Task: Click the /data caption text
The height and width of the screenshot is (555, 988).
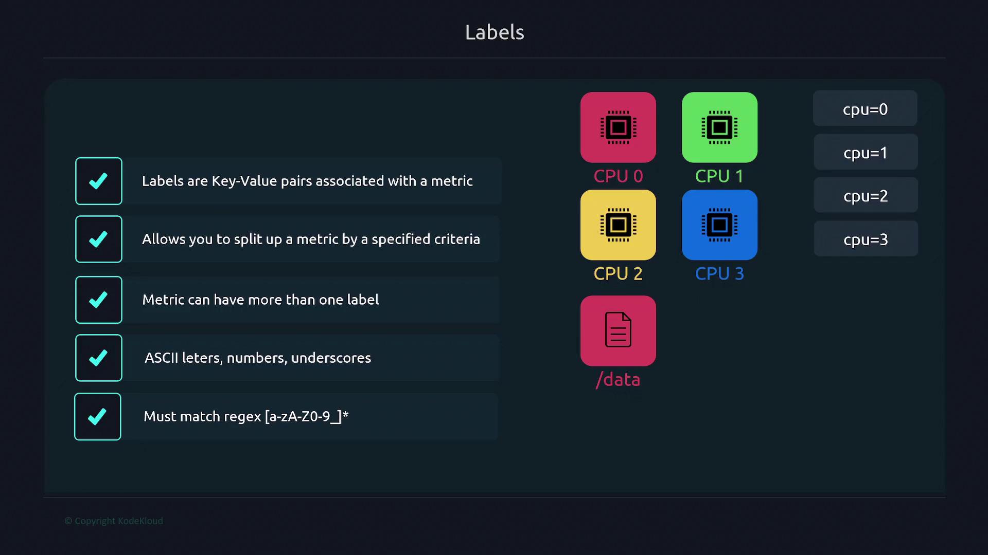Action: pos(618,379)
